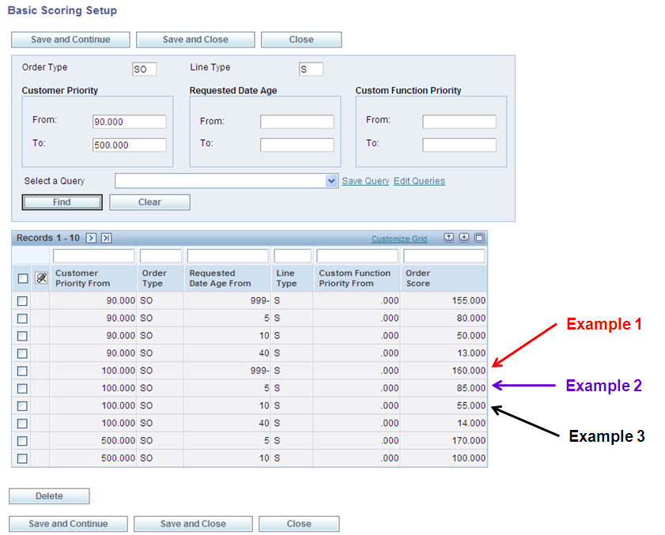Click the Requested Date Age From filter box
Viewport: 665px width, 535px height.
coord(228,256)
